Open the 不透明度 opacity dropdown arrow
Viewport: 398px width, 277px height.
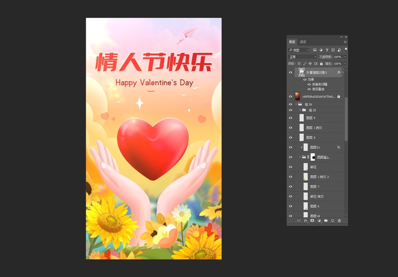(x=345, y=57)
